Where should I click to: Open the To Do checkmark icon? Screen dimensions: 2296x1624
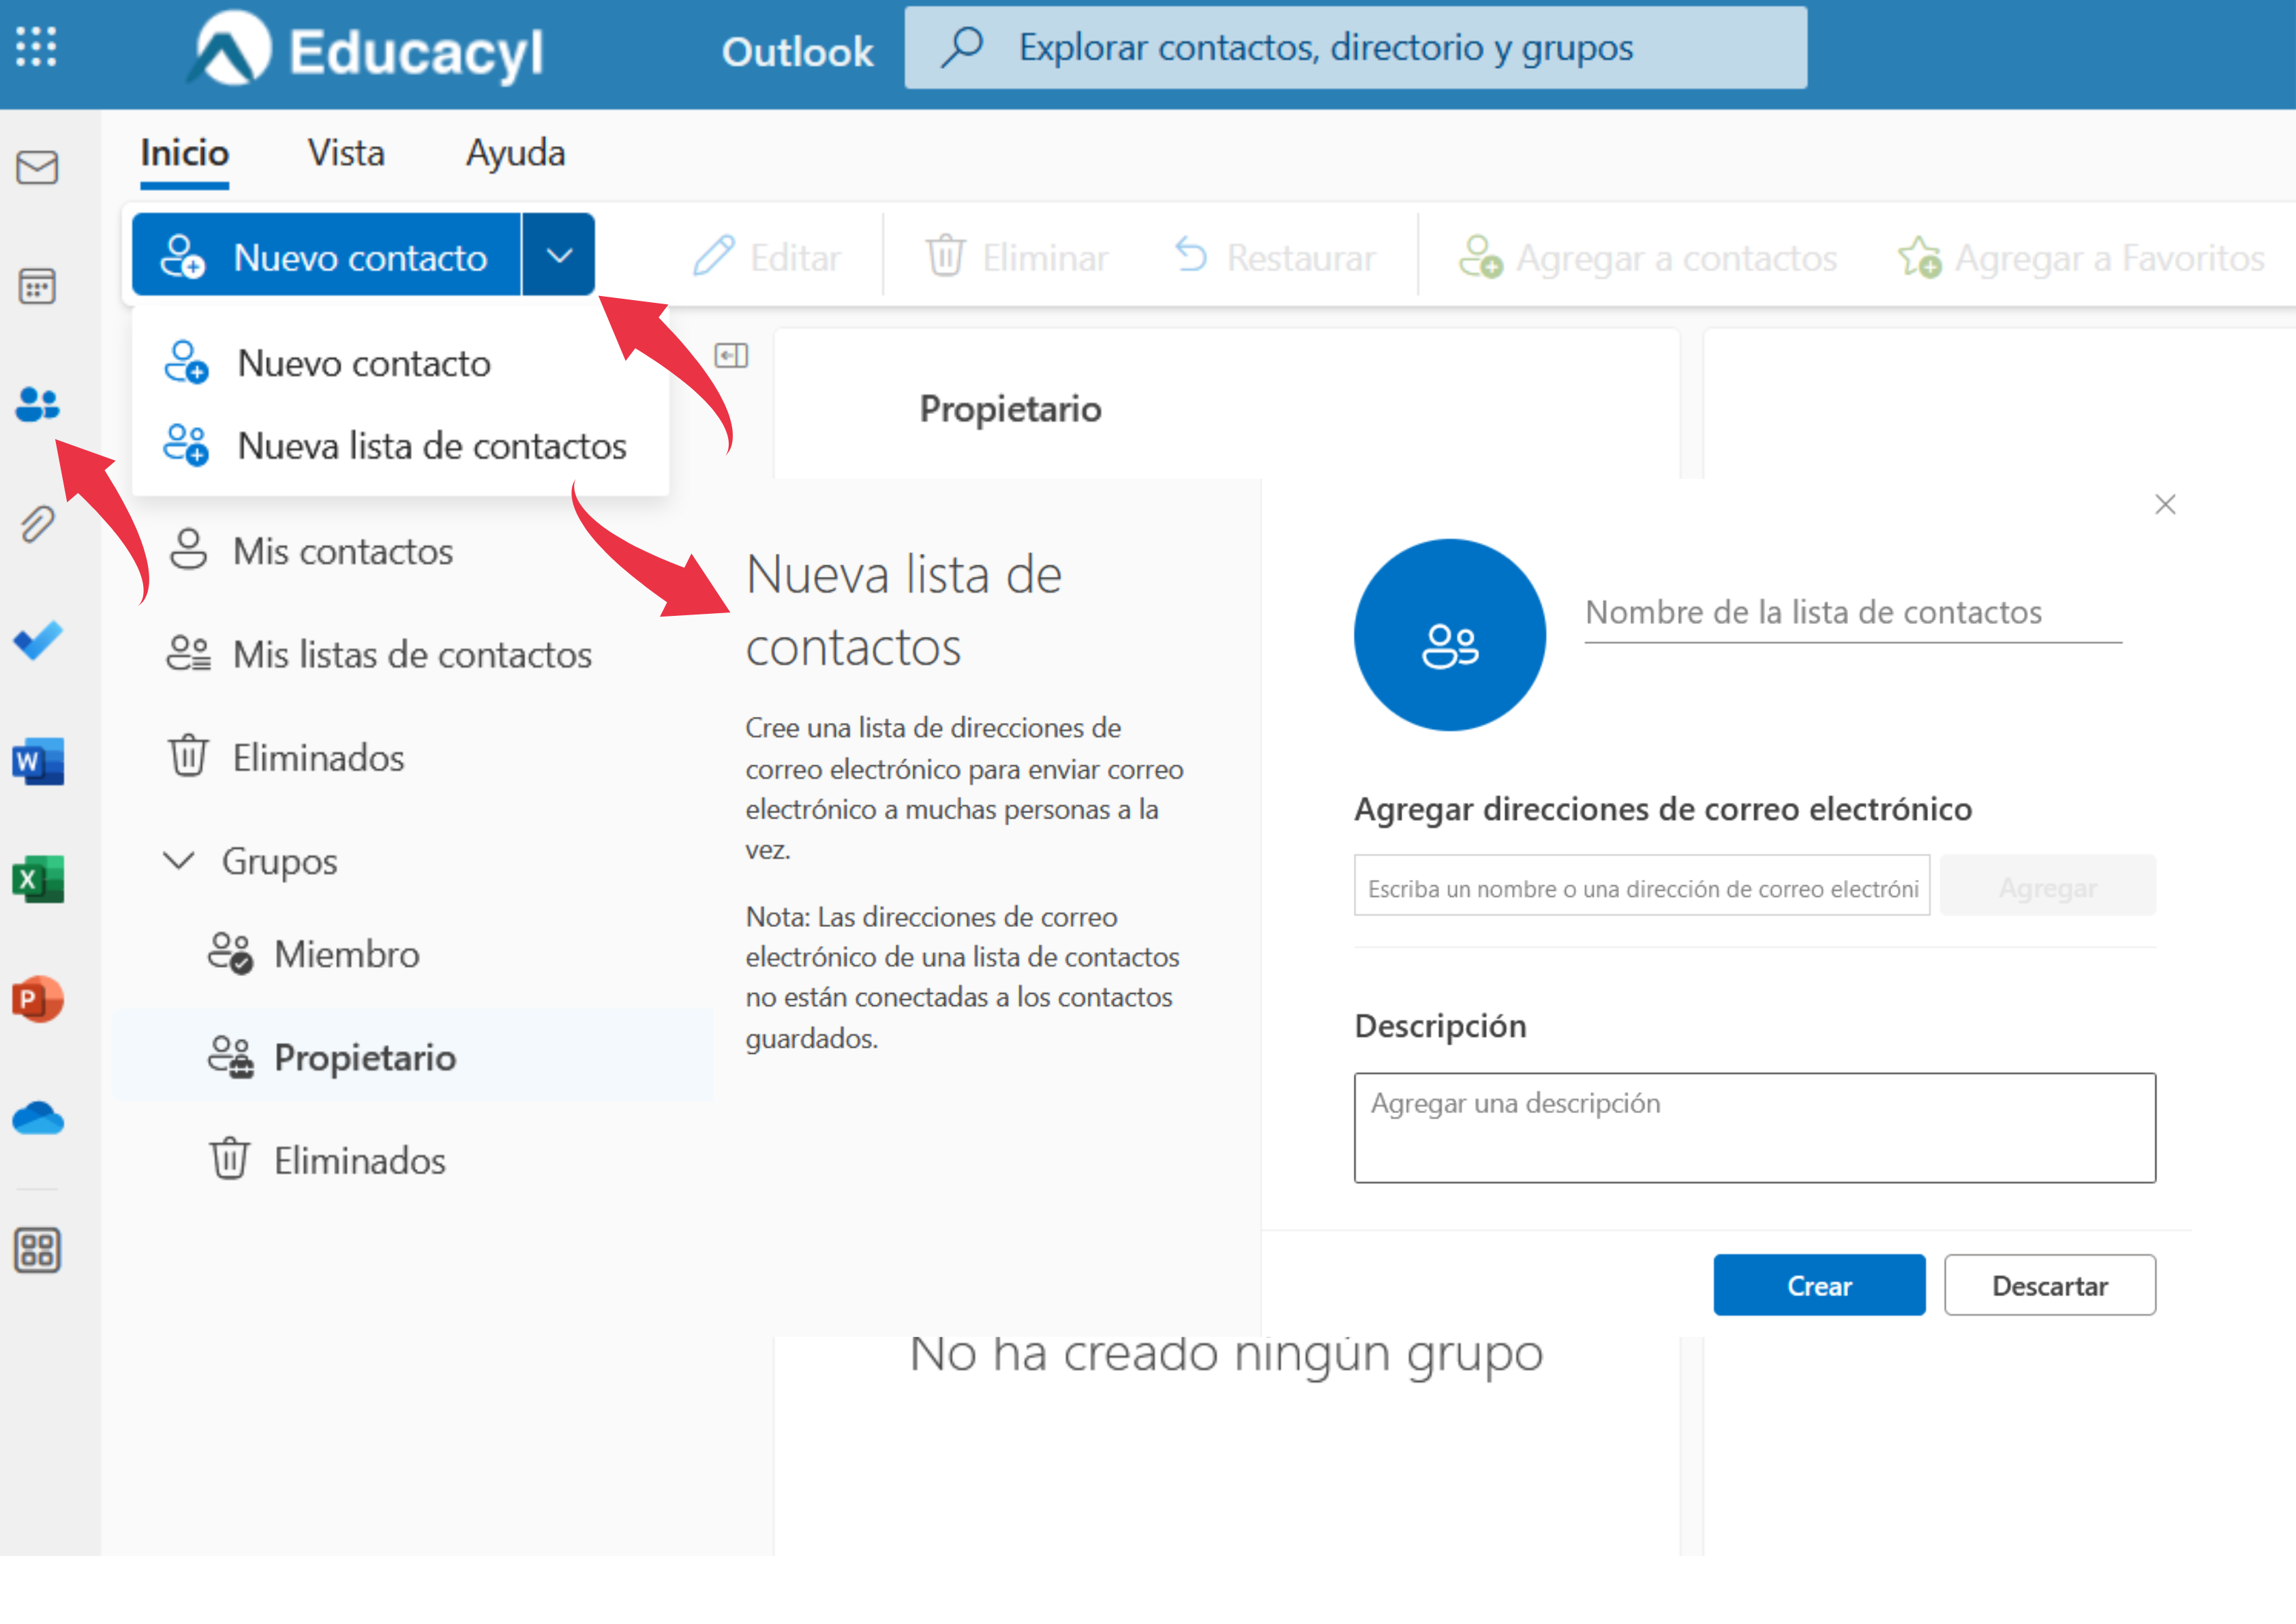pyautogui.click(x=37, y=640)
